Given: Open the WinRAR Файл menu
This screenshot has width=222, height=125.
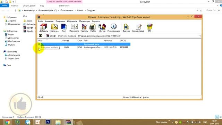Looking at the screenshot, I should [40, 21].
